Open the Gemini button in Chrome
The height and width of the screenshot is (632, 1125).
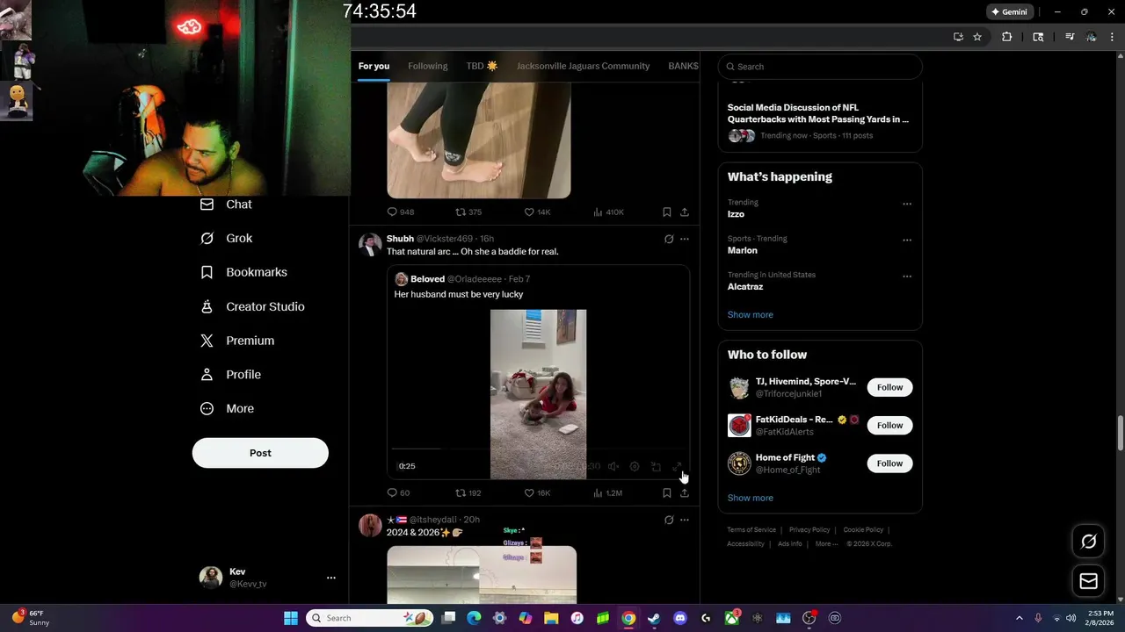pyautogui.click(x=1010, y=11)
